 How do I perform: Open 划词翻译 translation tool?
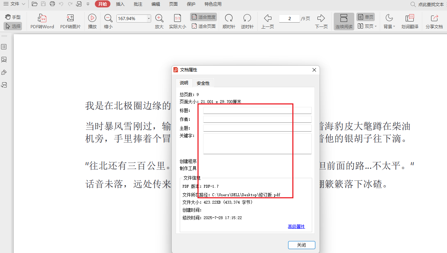(409, 21)
